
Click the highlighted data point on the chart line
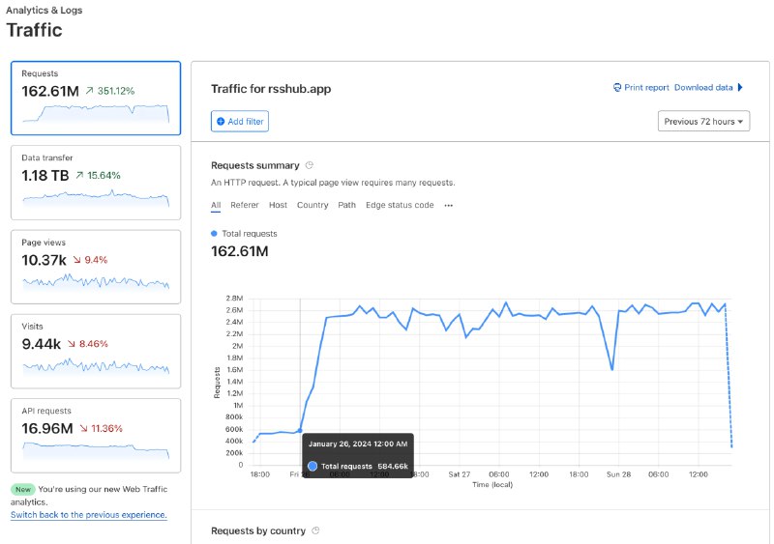coord(300,431)
